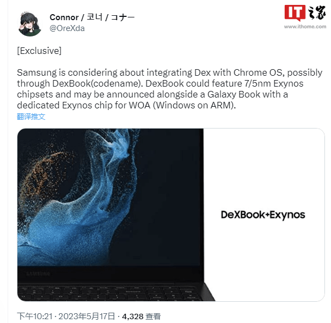Click the DeXBook+Exynos text in the image
Screen dimensions: 331x323
point(263,215)
